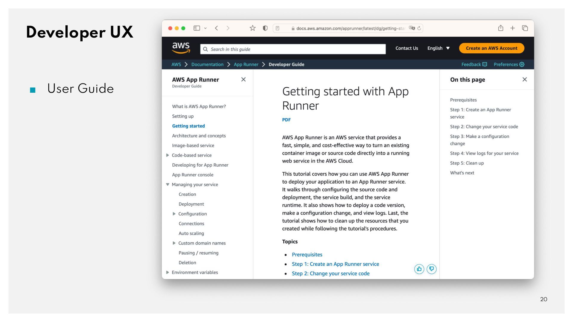The image size is (573, 322).
Task: Expand the Custom domain names item
Action: pos(174,243)
